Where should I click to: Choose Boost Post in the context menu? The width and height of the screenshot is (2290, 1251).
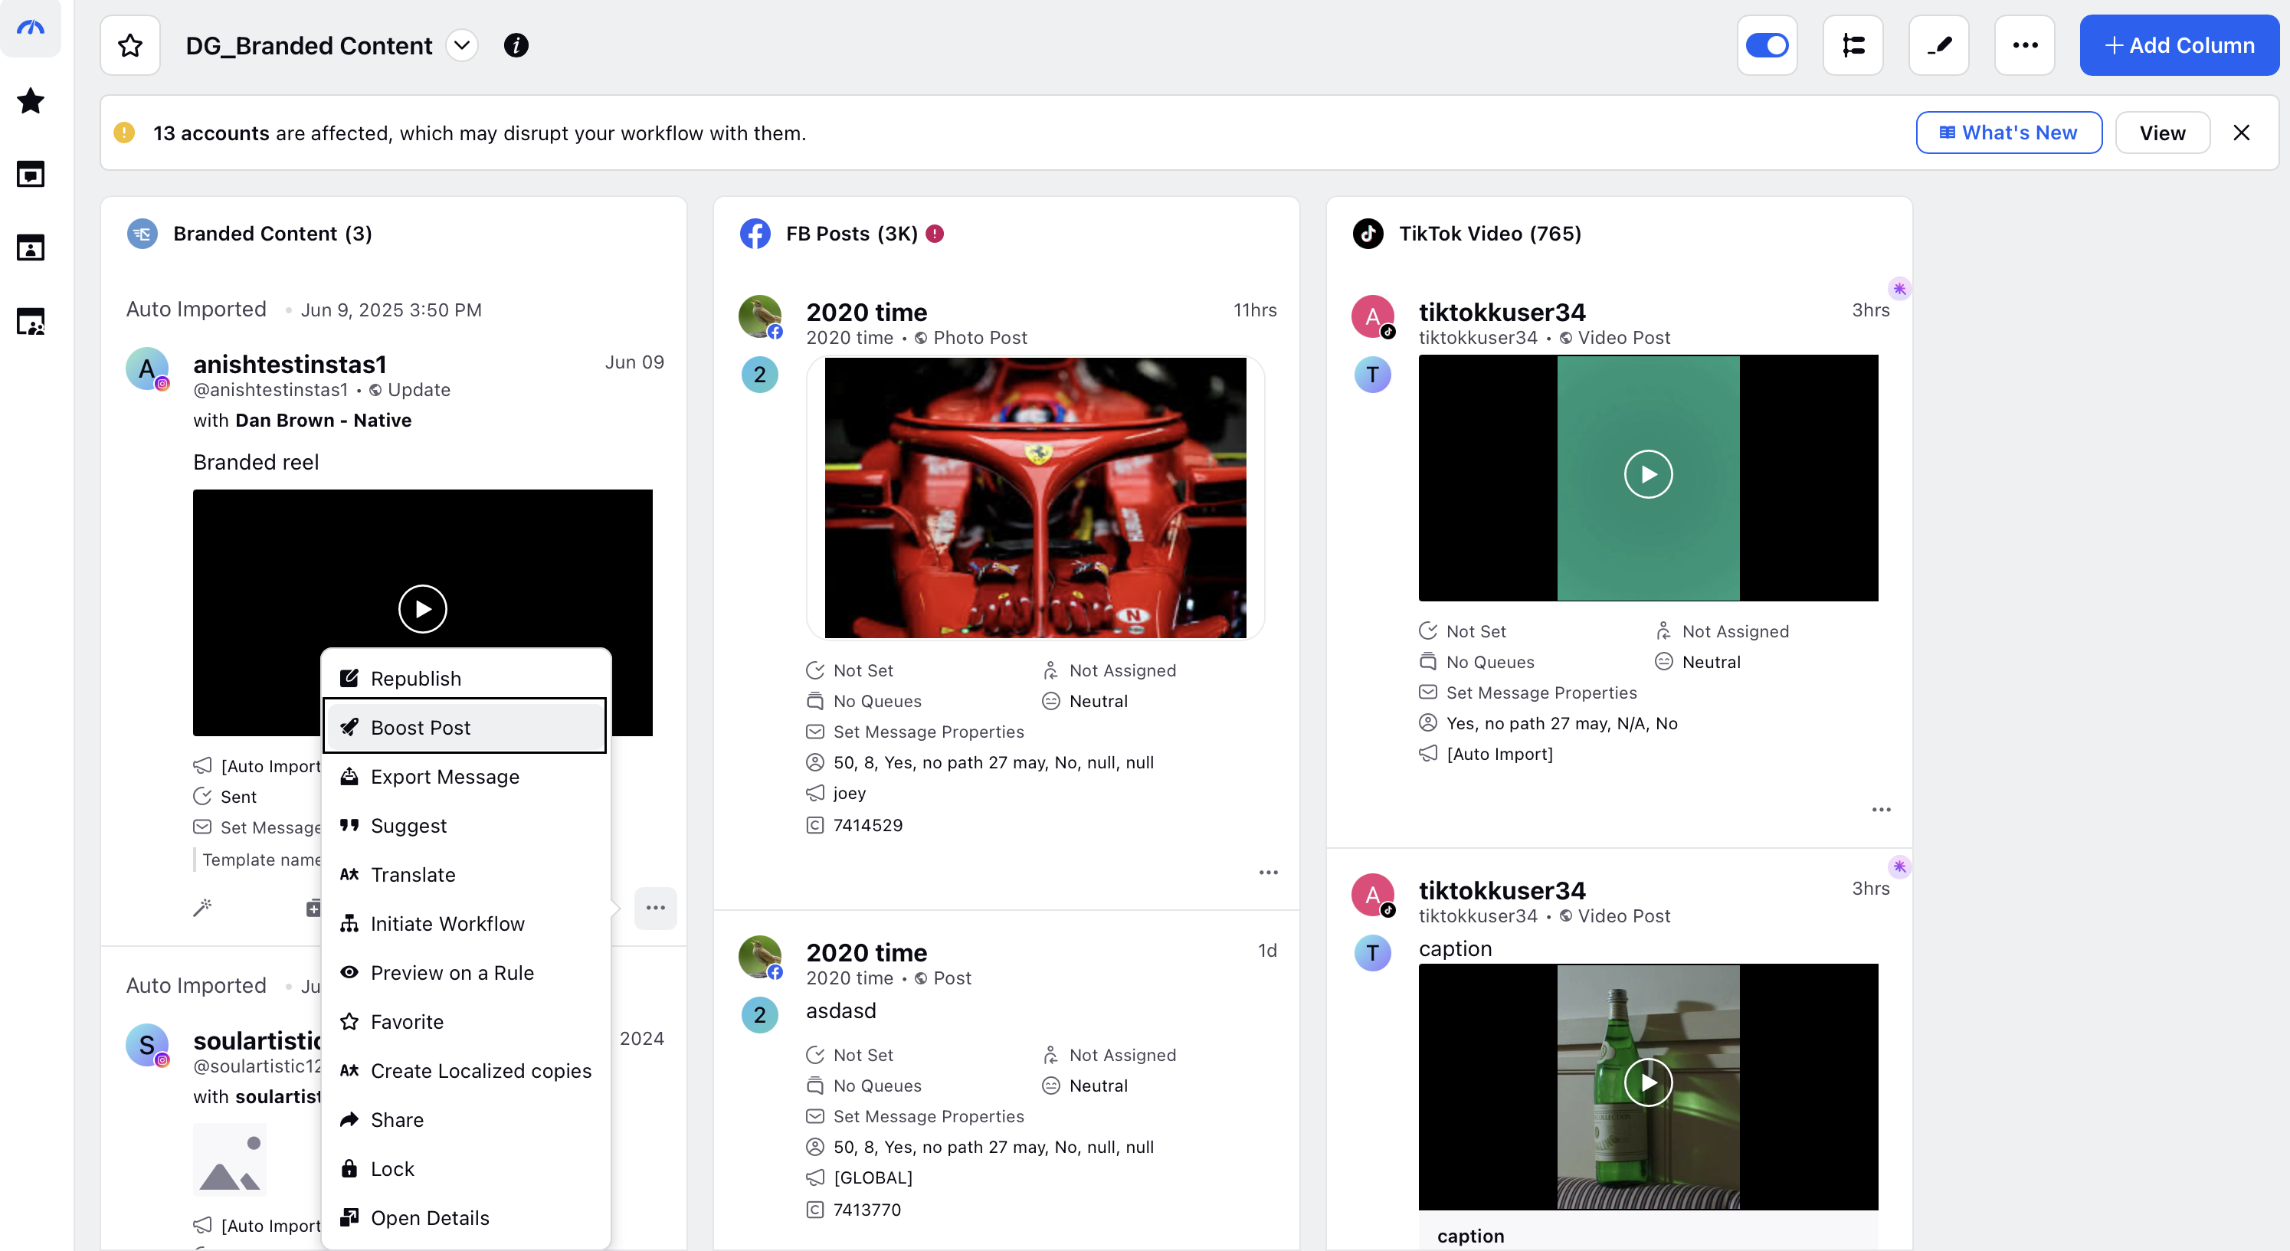click(466, 727)
